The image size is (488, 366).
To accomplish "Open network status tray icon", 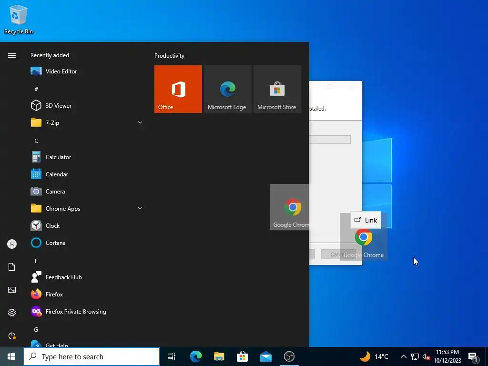I will tap(415, 356).
